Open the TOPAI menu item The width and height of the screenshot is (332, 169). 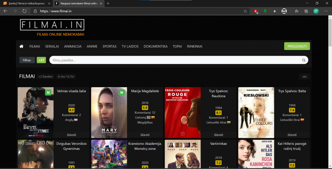pos(177,46)
